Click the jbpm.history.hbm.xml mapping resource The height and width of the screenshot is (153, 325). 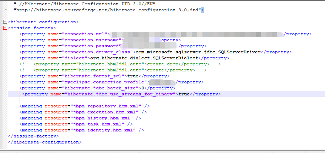click(101, 118)
